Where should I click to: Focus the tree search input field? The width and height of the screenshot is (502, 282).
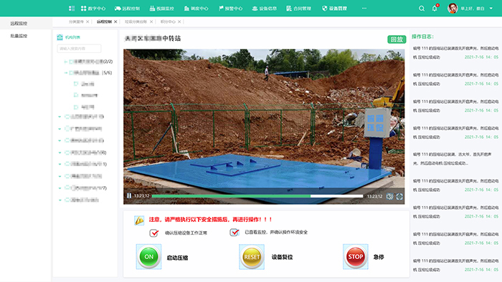[79, 49]
